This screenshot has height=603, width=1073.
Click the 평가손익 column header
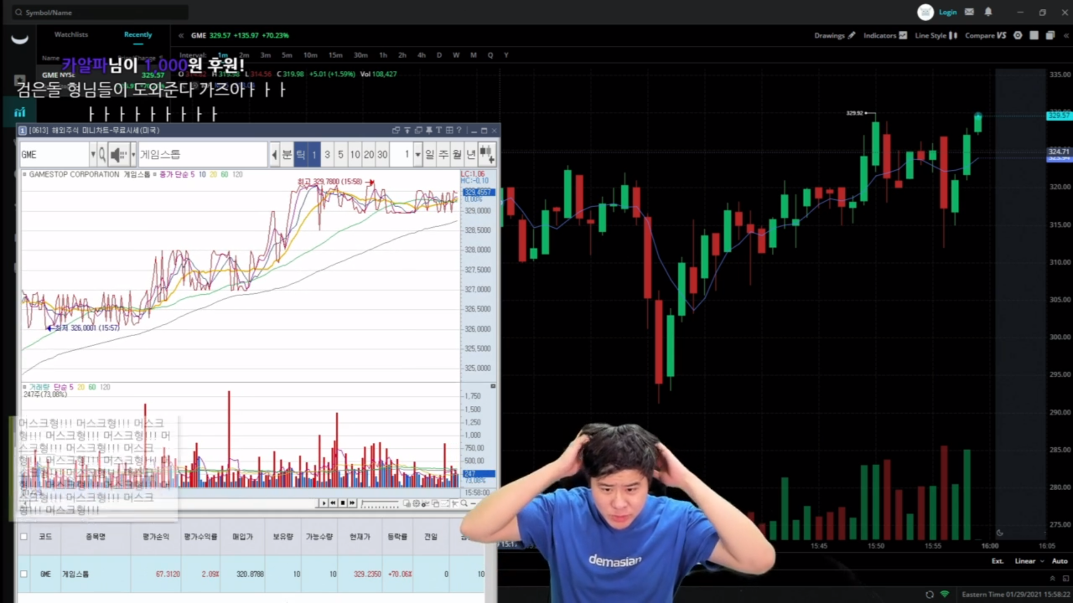click(156, 537)
